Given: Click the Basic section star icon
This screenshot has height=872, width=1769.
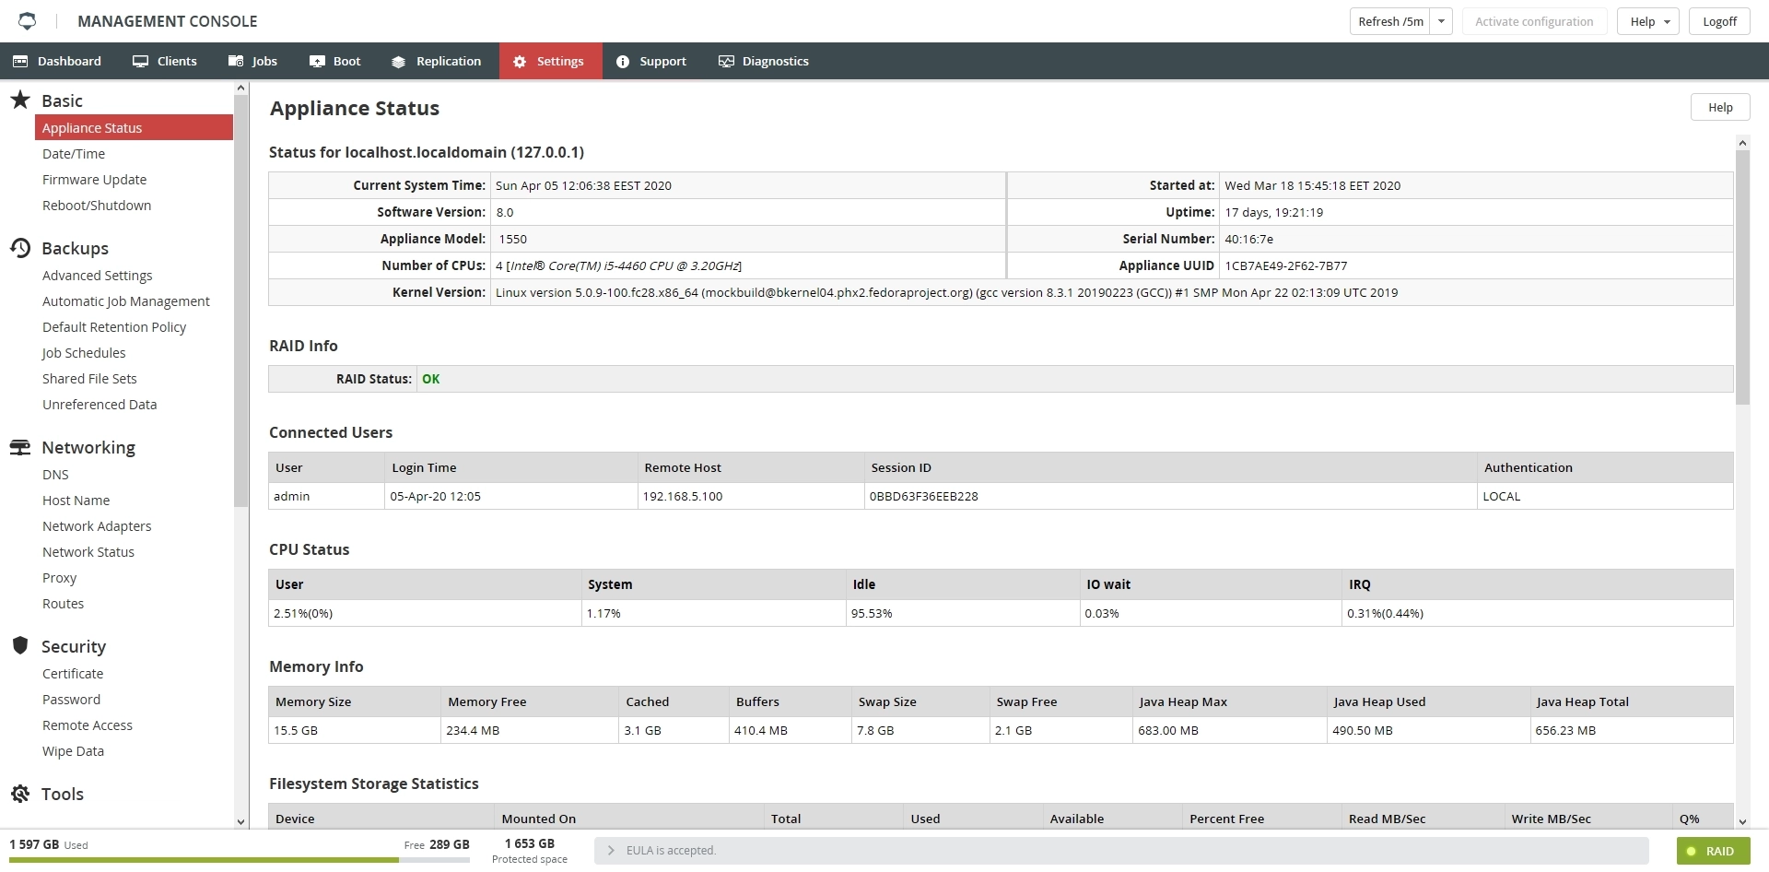Looking at the screenshot, I should click(x=20, y=100).
